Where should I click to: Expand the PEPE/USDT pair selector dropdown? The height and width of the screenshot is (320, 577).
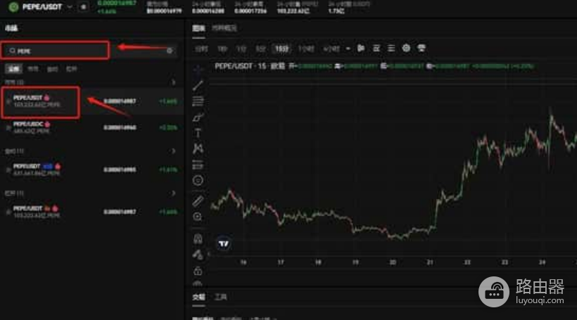(70, 6)
